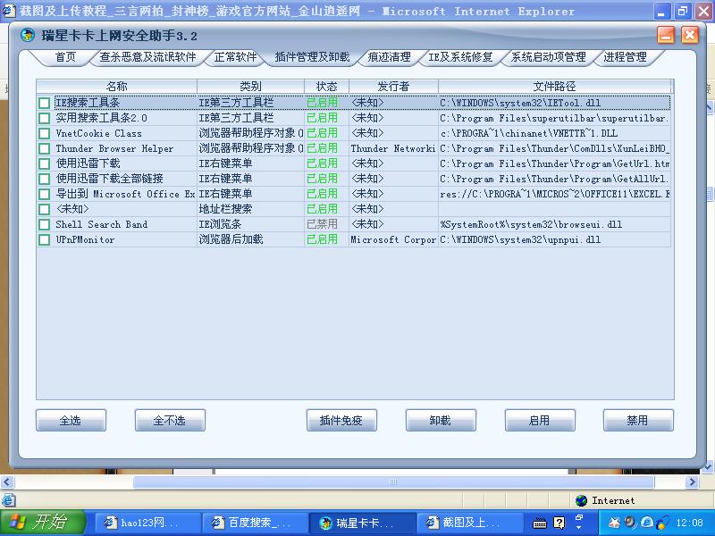This screenshot has height=536, width=715.
Task: Sort list by 文件路径 column header
Action: tap(554, 86)
